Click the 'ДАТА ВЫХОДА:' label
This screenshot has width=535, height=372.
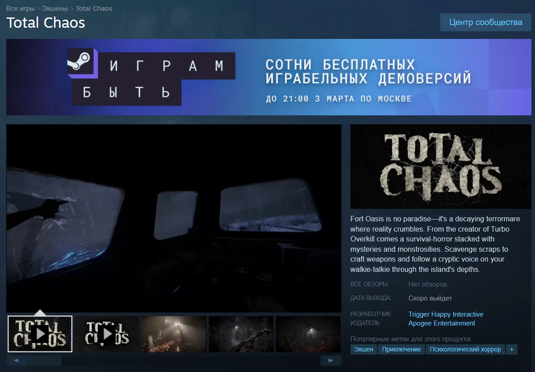click(371, 298)
